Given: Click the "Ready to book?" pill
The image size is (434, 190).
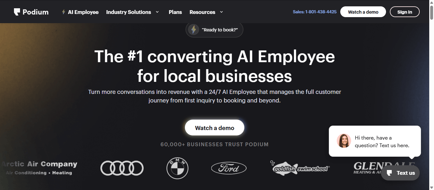Looking at the screenshot, I should click(x=214, y=30).
